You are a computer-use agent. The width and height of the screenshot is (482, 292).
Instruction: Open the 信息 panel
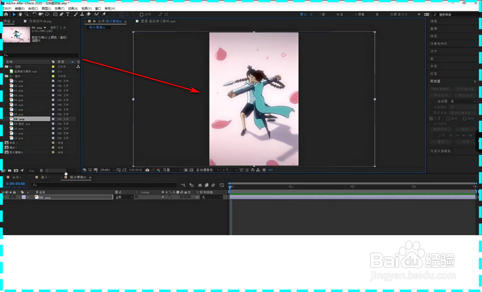coord(433,21)
